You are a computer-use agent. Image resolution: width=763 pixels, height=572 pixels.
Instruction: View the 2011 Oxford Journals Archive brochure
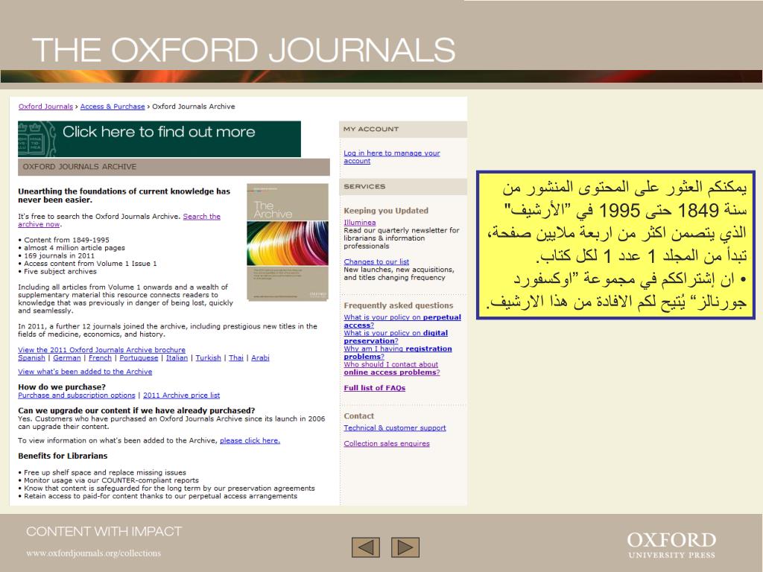(101, 350)
